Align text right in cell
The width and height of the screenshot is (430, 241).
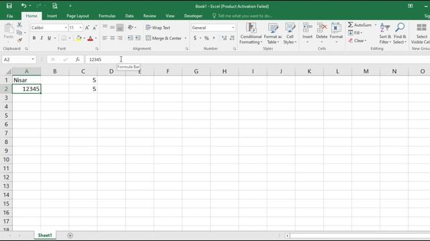pyautogui.click(x=120, y=38)
